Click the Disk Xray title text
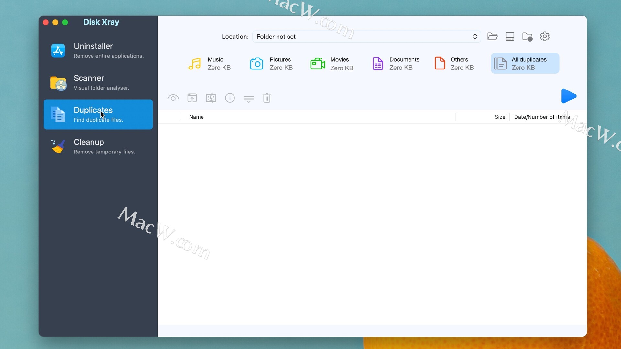 pos(101,22)
